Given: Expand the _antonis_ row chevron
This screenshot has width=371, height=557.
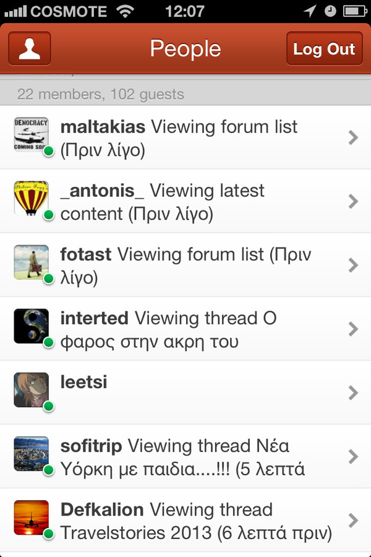Looking at the screenshot, I should [353, 201].
